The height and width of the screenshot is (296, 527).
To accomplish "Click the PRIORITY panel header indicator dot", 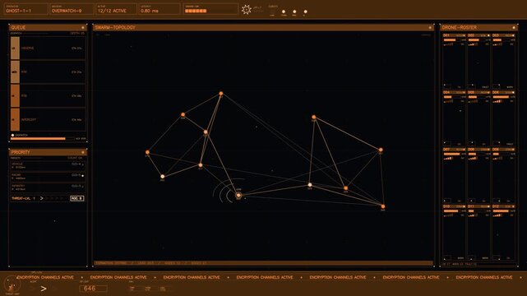I will pyautogui.click(x=83, y=152).
